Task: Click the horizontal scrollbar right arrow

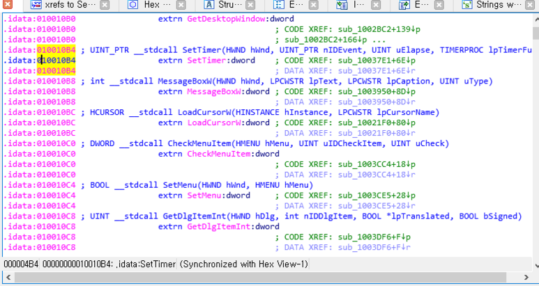Action: (526, 277)
